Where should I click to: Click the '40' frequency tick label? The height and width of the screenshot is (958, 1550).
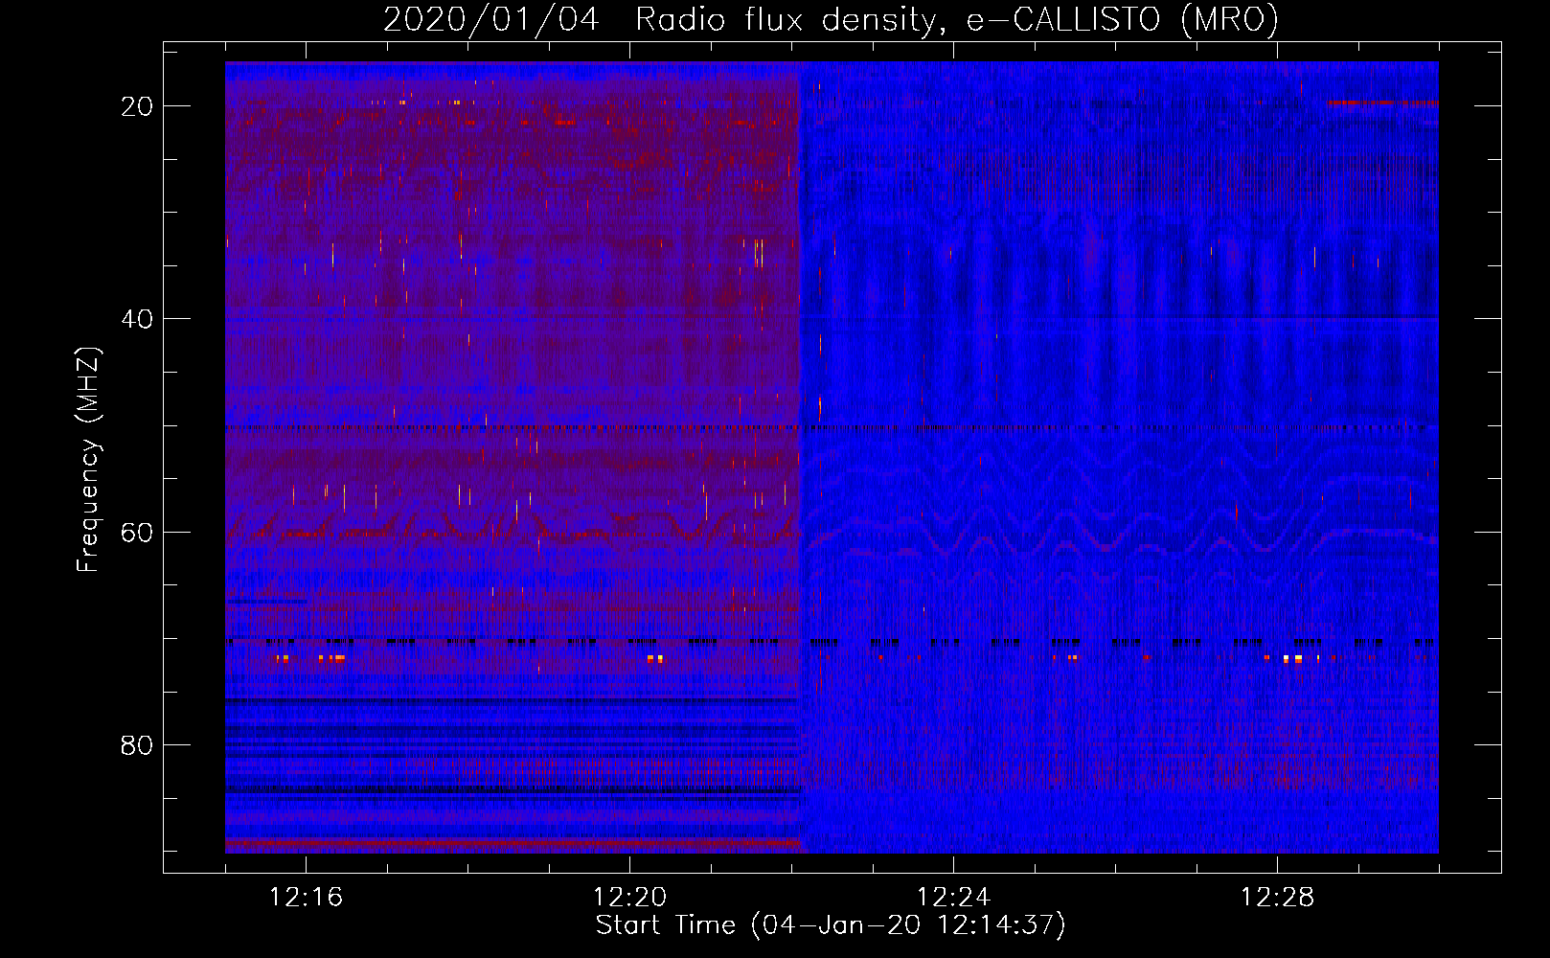pos(137,319)
